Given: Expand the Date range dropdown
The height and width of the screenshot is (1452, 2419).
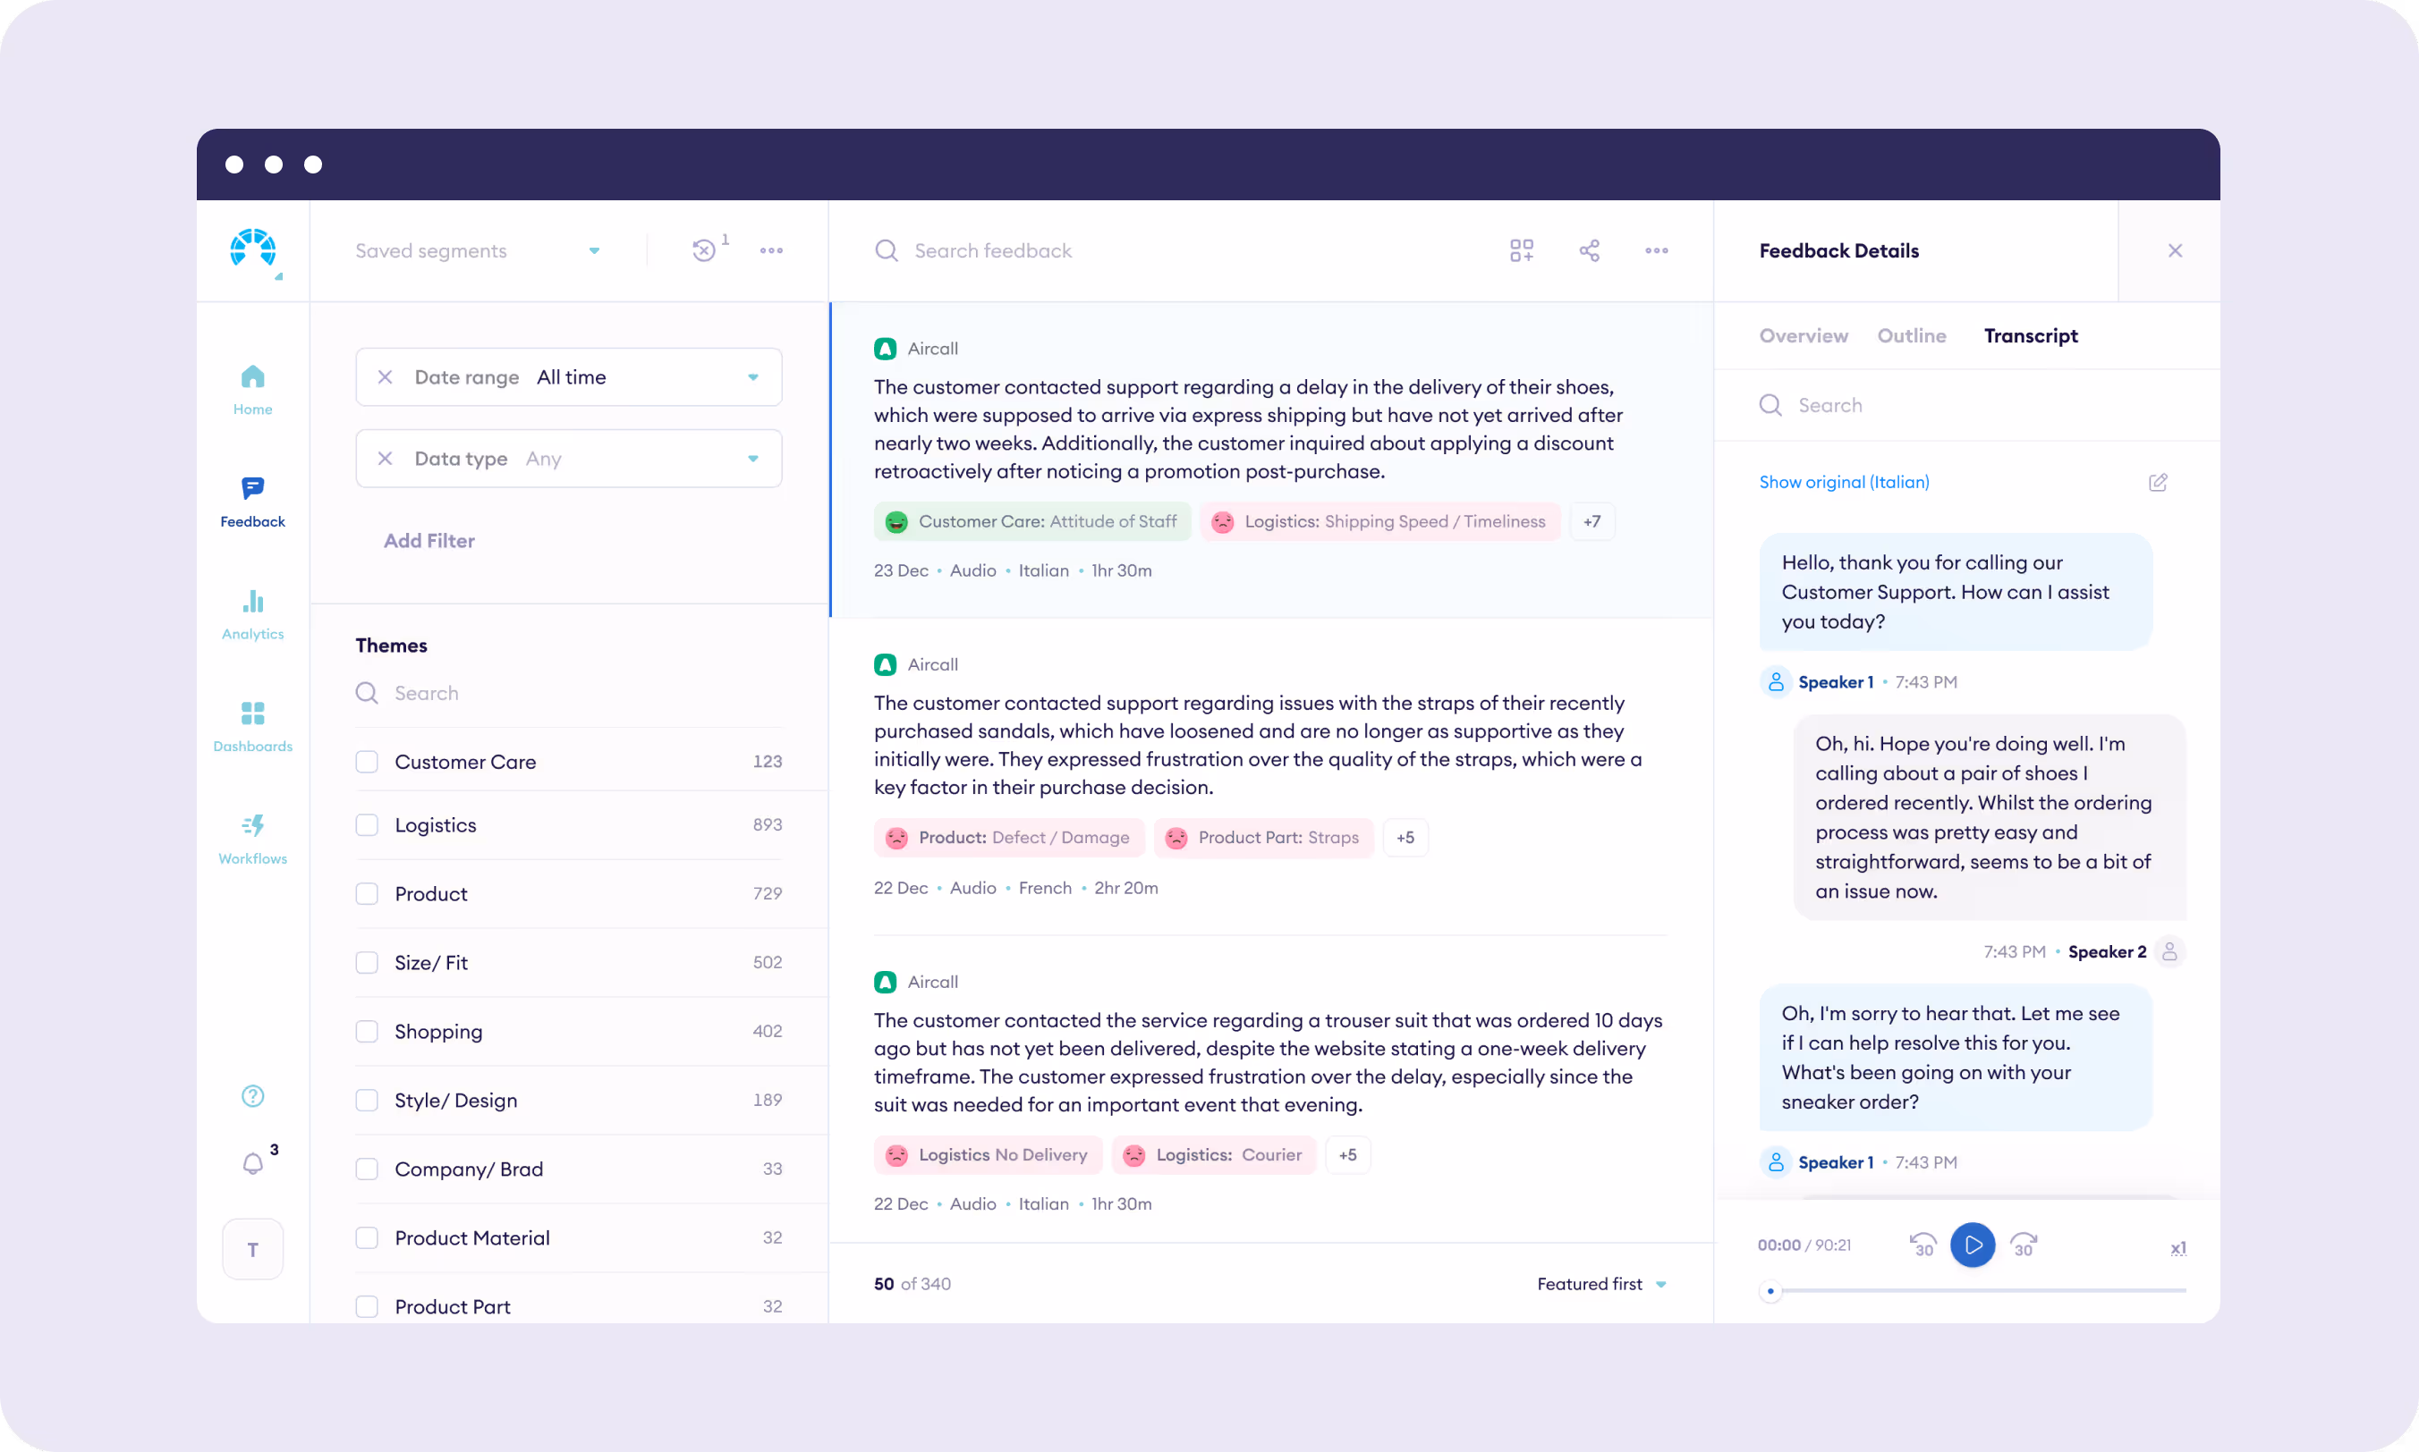Looking at the screenshot, I should tap(753, 376).
